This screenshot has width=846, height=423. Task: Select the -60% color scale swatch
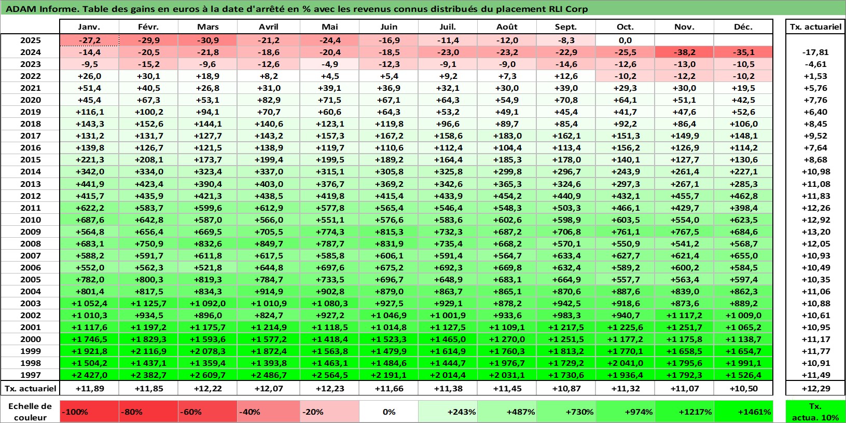[207, 412]
